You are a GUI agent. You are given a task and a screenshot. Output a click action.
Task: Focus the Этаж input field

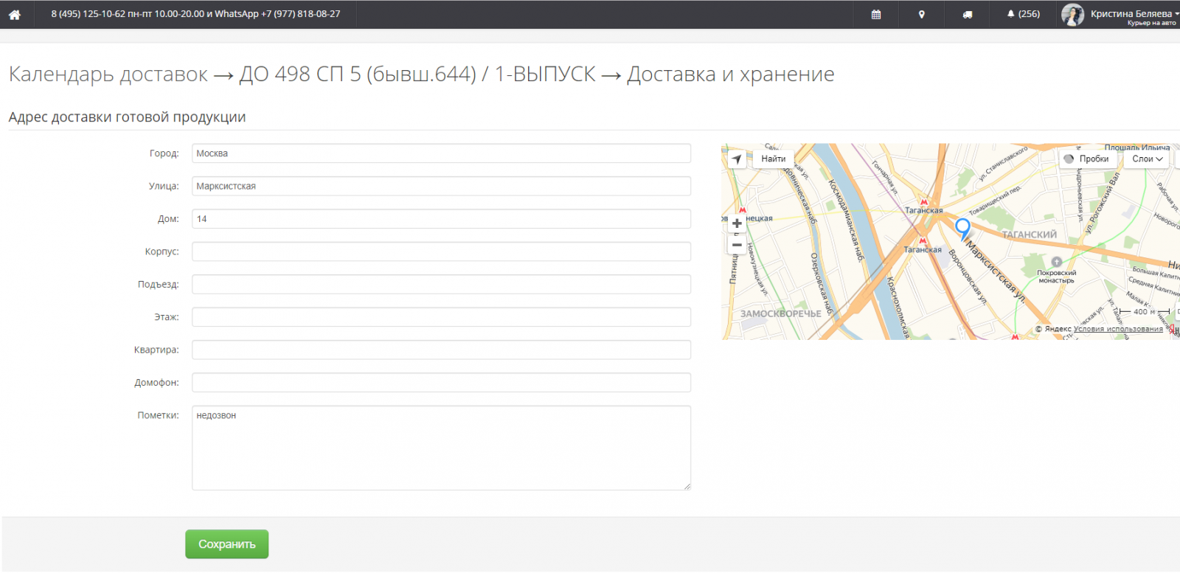coord(441,317)
